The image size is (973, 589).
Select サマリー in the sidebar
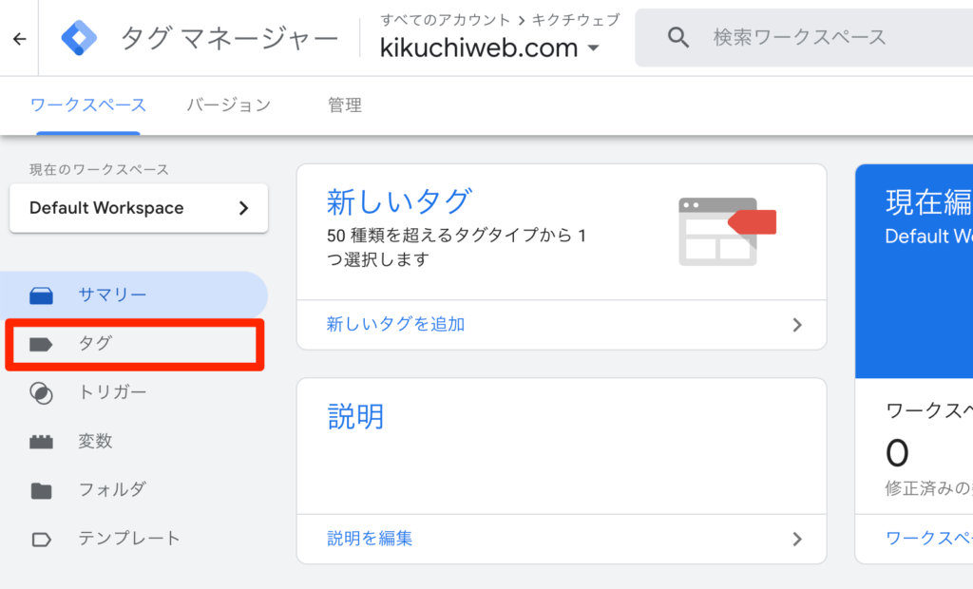pyautogui.click(x=134, y=294)
